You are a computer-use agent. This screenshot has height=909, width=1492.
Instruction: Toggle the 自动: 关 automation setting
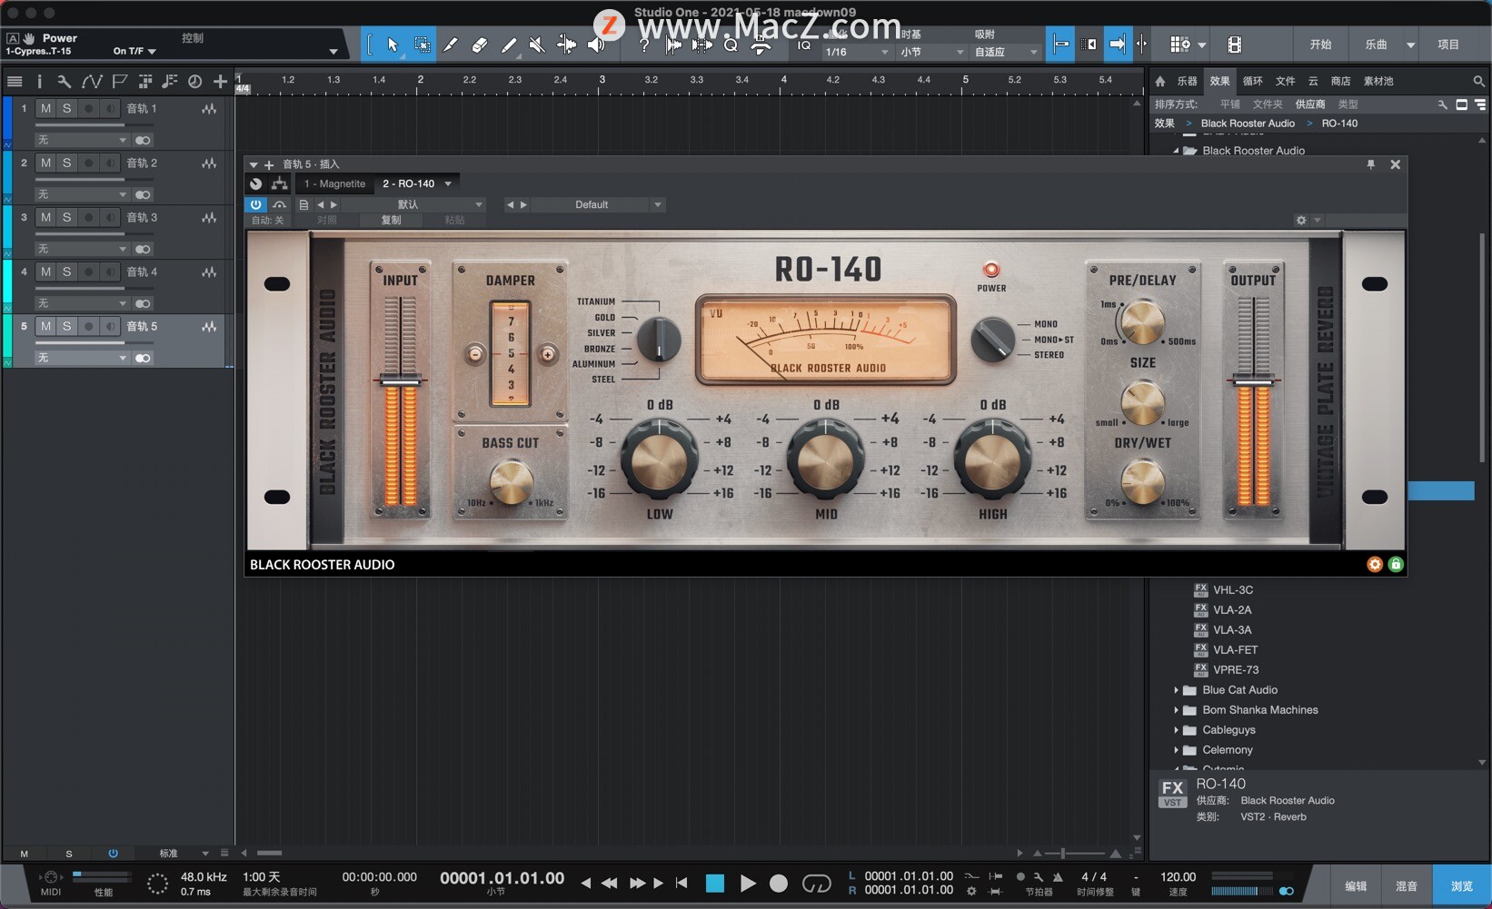(268, 221)
